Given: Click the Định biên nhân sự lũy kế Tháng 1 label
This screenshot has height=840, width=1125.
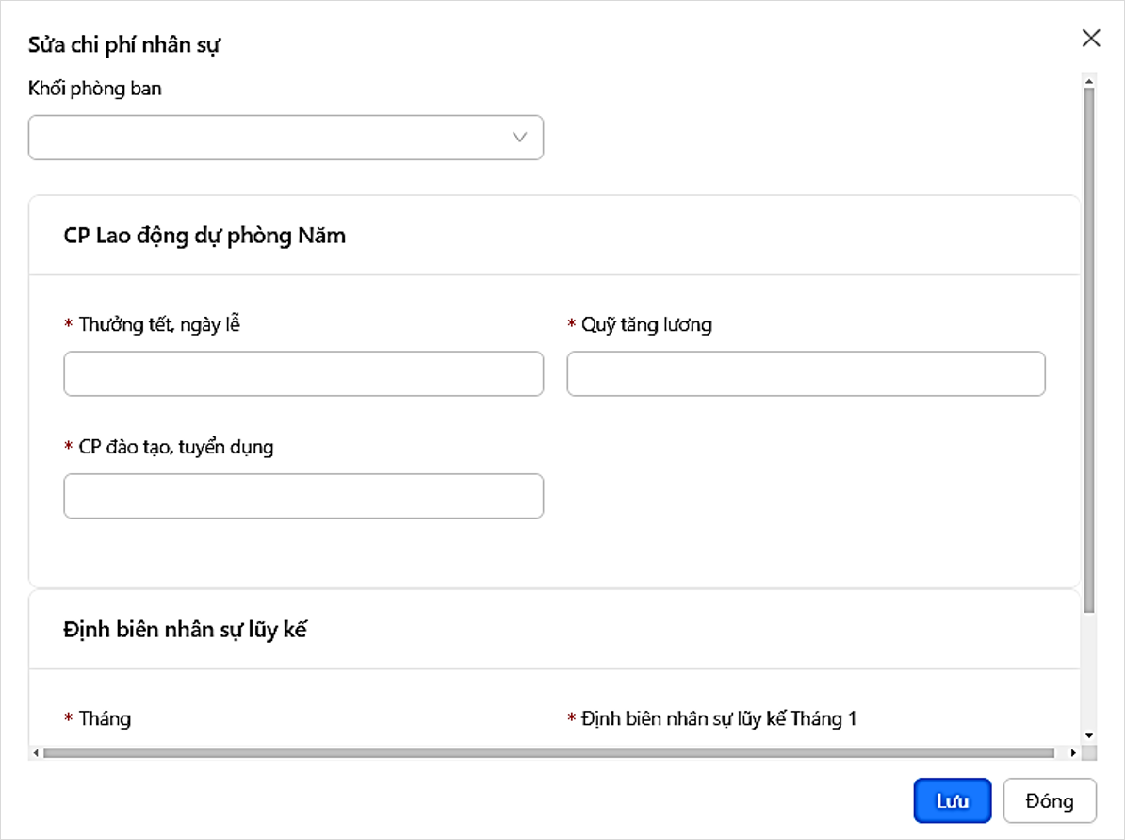Looking at the screenshot, I should pos(717,718).
